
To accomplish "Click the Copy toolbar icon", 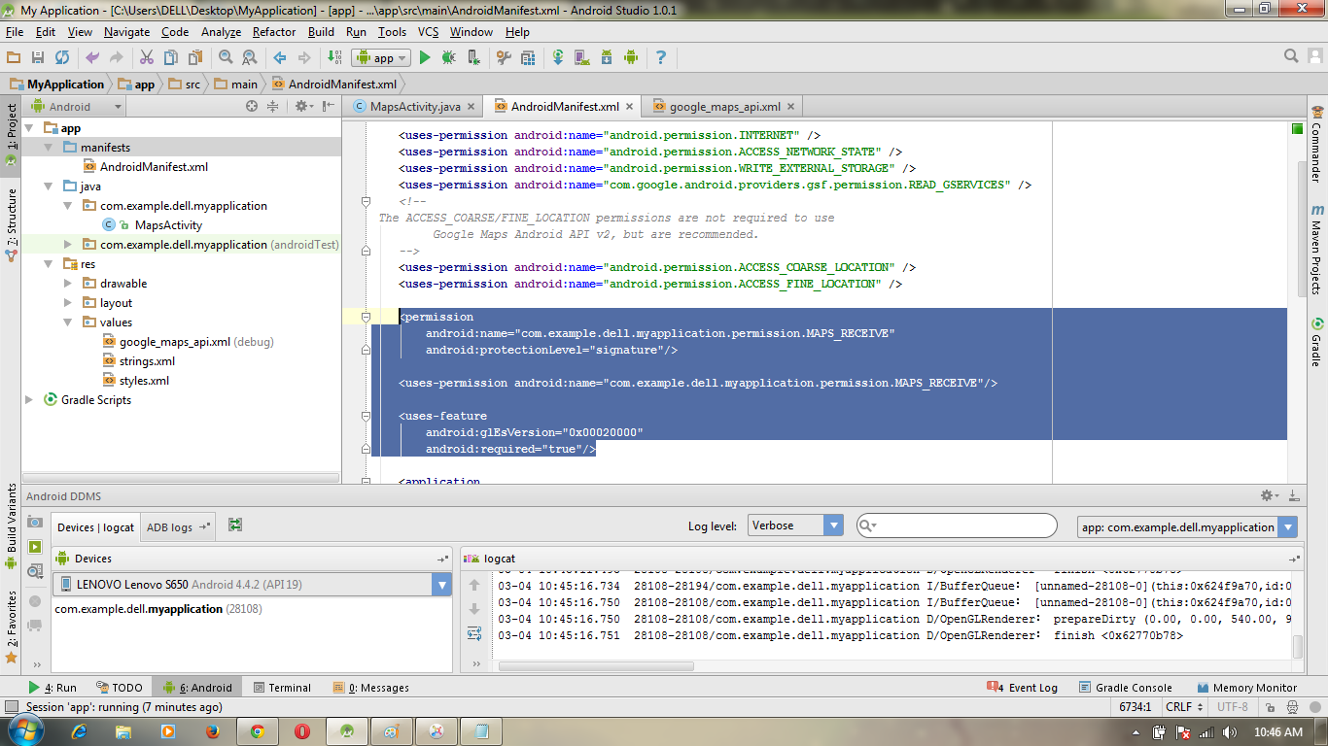I will tap(171, 58).
